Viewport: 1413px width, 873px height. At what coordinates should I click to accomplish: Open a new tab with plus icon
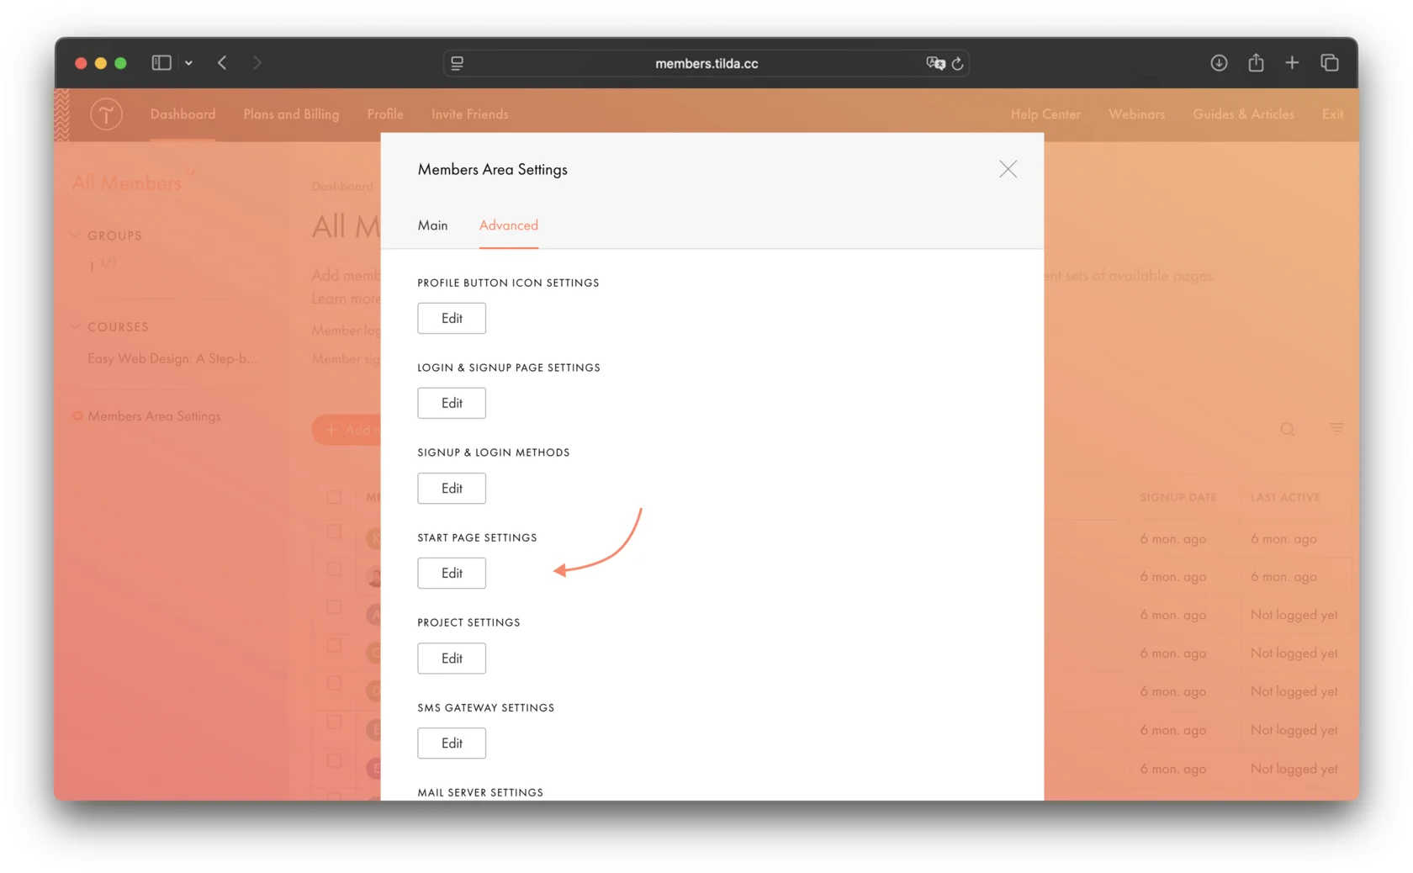(x=1292, y=63)
